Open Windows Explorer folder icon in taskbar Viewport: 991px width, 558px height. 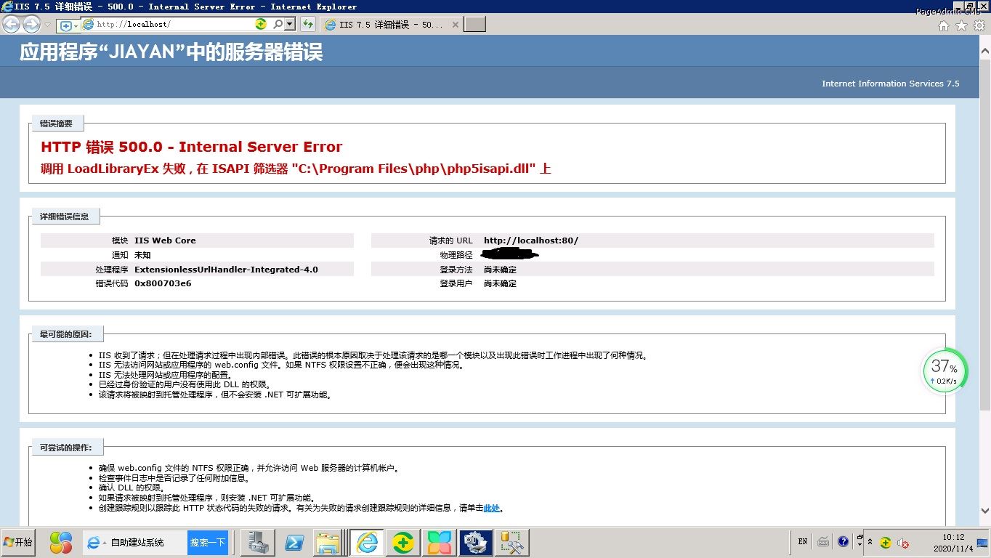330,543
